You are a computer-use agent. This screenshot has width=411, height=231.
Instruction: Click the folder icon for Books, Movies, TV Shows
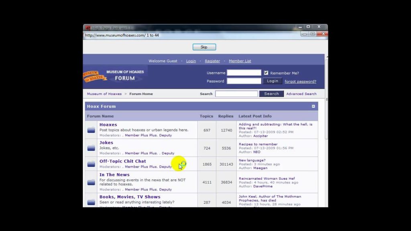[91, 202]
